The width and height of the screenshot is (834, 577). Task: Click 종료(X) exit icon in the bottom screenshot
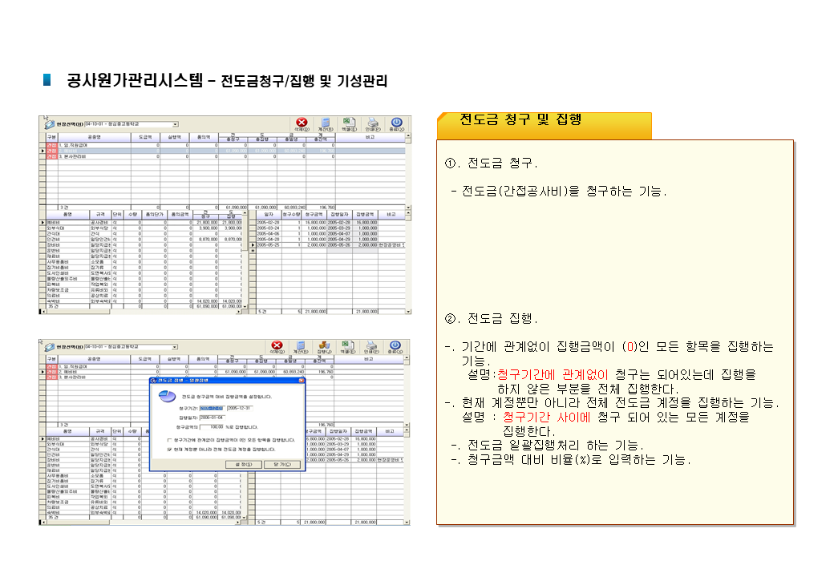pos(395,346)
